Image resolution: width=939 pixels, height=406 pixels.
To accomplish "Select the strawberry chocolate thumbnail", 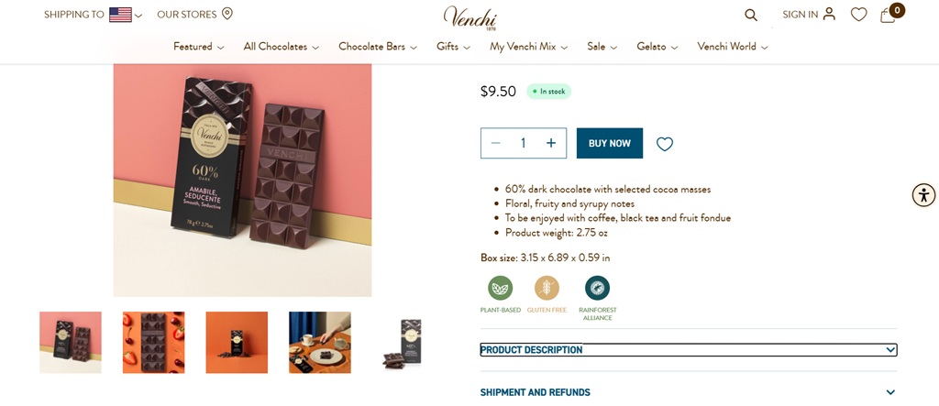I will click(154, 342).
